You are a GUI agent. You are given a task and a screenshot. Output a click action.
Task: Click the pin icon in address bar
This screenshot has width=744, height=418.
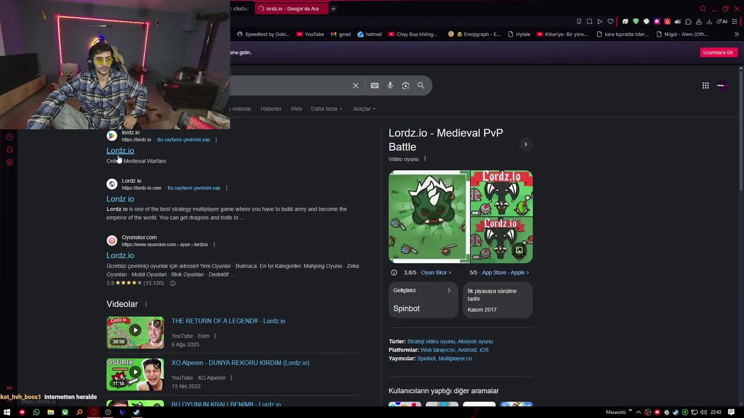[x=579, y=21]
